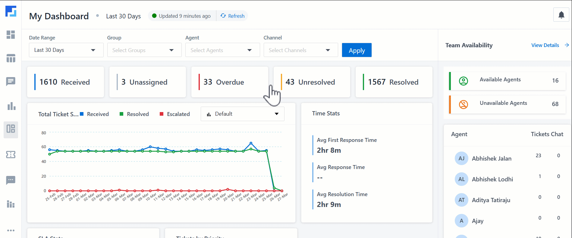Click the 3 Unassigned card

pyautogui.click(x=148, y=82)
